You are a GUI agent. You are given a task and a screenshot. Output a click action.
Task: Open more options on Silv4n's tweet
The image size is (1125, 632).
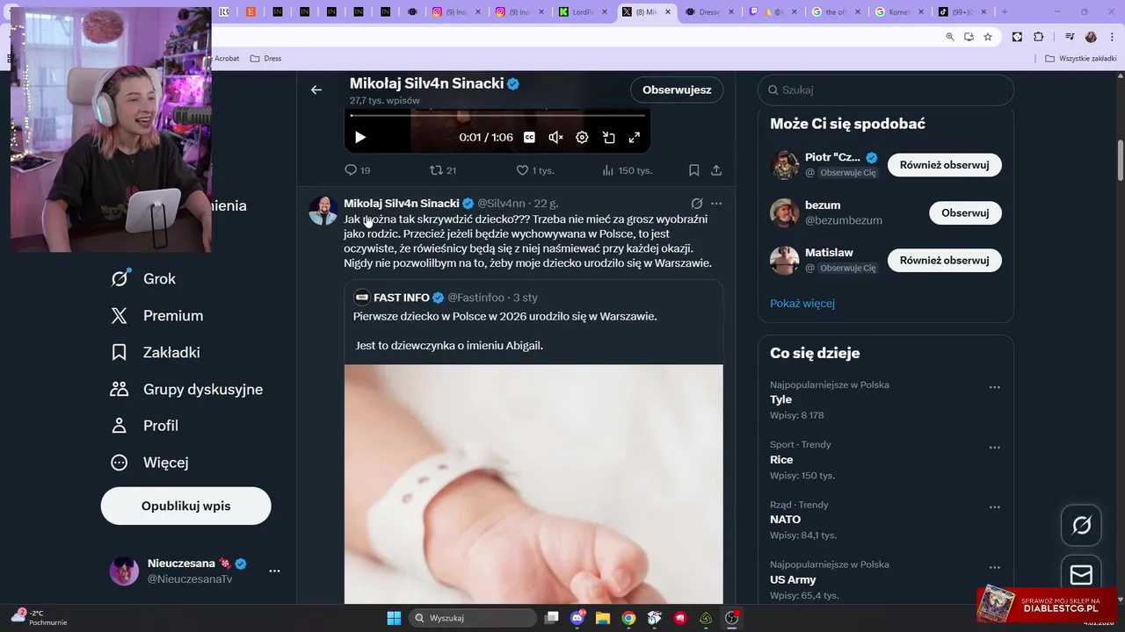point(716,203)
